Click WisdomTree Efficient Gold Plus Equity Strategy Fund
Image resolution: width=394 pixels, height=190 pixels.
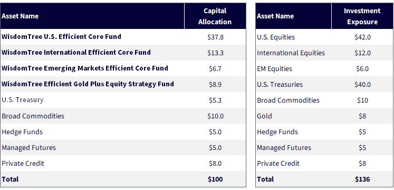(x=88, y=84)
